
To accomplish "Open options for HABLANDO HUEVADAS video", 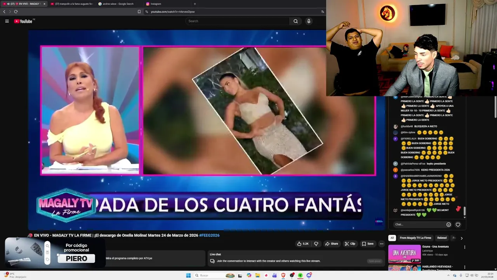I will click(x=464, y=267).
